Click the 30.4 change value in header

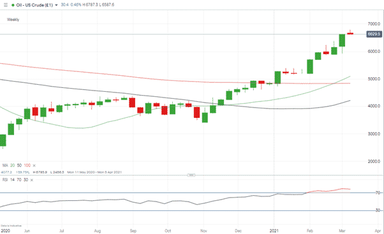pos(64,4)
